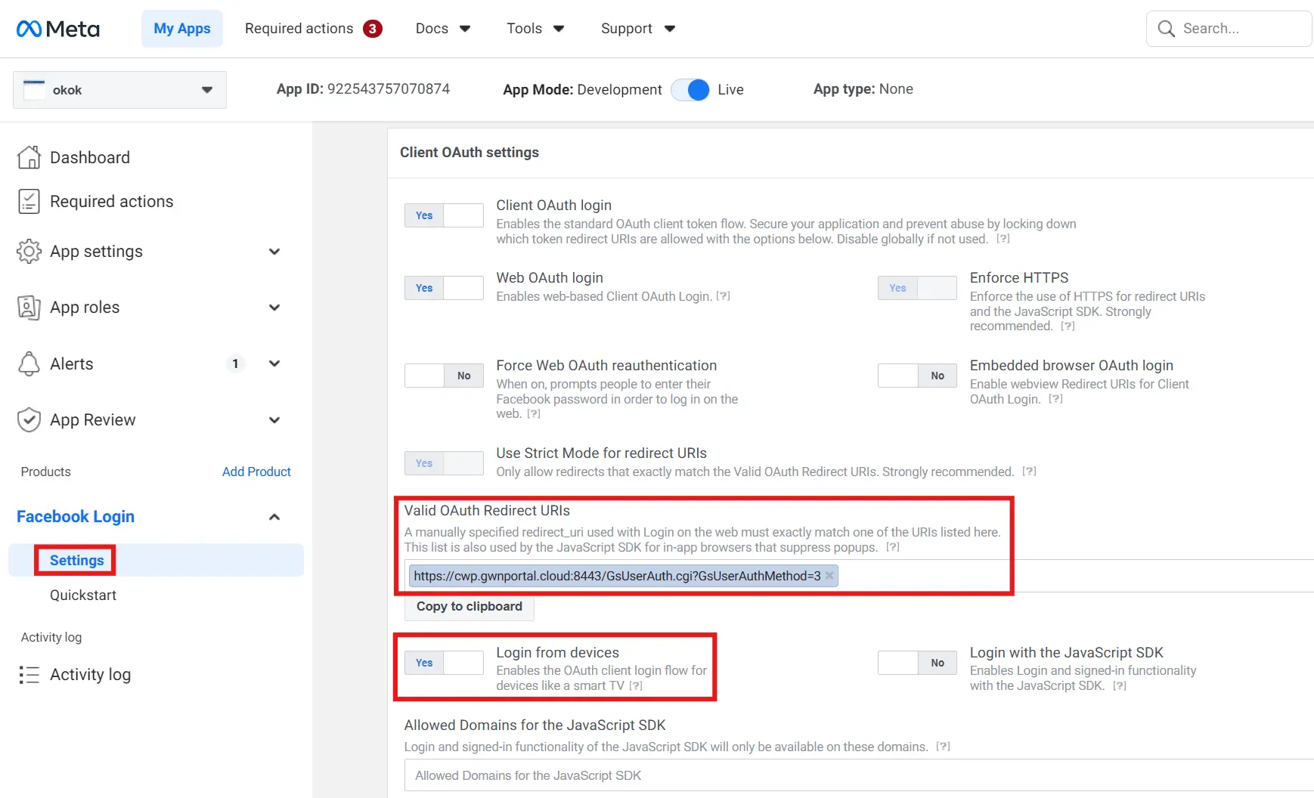Screen dimensions: 1314x798
Task: Click the App roles badge icon
Action: click(x=29, y=308)
